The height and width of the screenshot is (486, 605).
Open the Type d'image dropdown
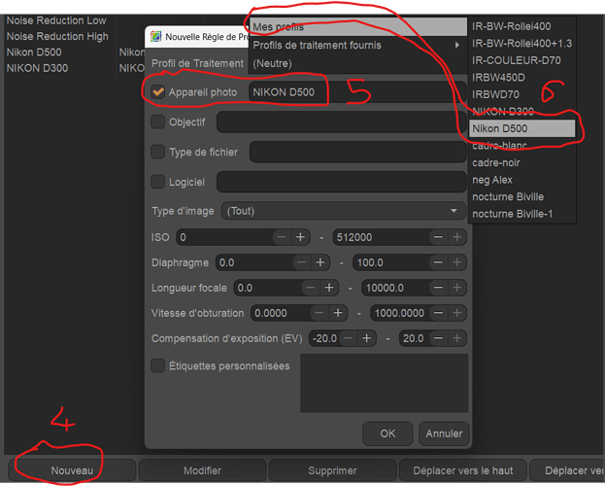[x=344, y=211]
